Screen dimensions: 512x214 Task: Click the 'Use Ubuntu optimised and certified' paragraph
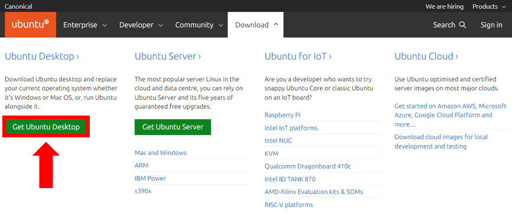pos(446,84)
